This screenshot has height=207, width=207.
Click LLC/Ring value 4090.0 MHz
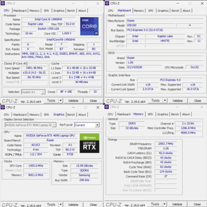[x=188, y=133]
